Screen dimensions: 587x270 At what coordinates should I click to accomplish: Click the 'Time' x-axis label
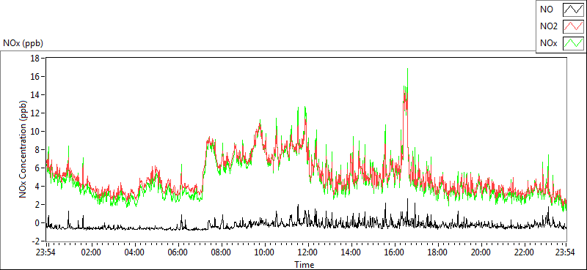coord(304,265)
